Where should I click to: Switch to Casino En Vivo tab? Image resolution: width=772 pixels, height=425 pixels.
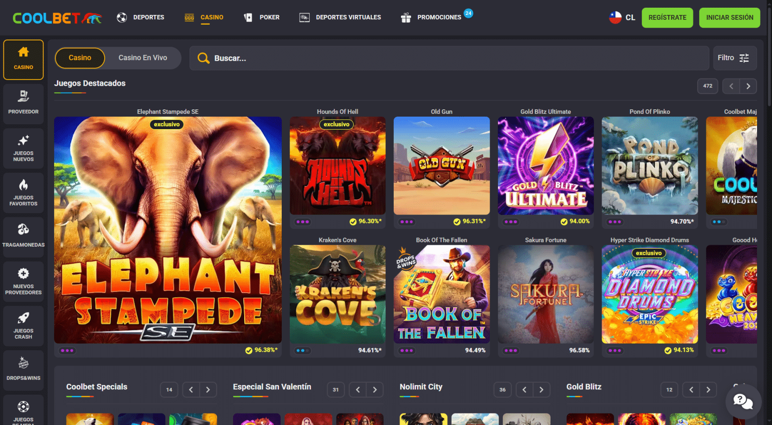143,58
